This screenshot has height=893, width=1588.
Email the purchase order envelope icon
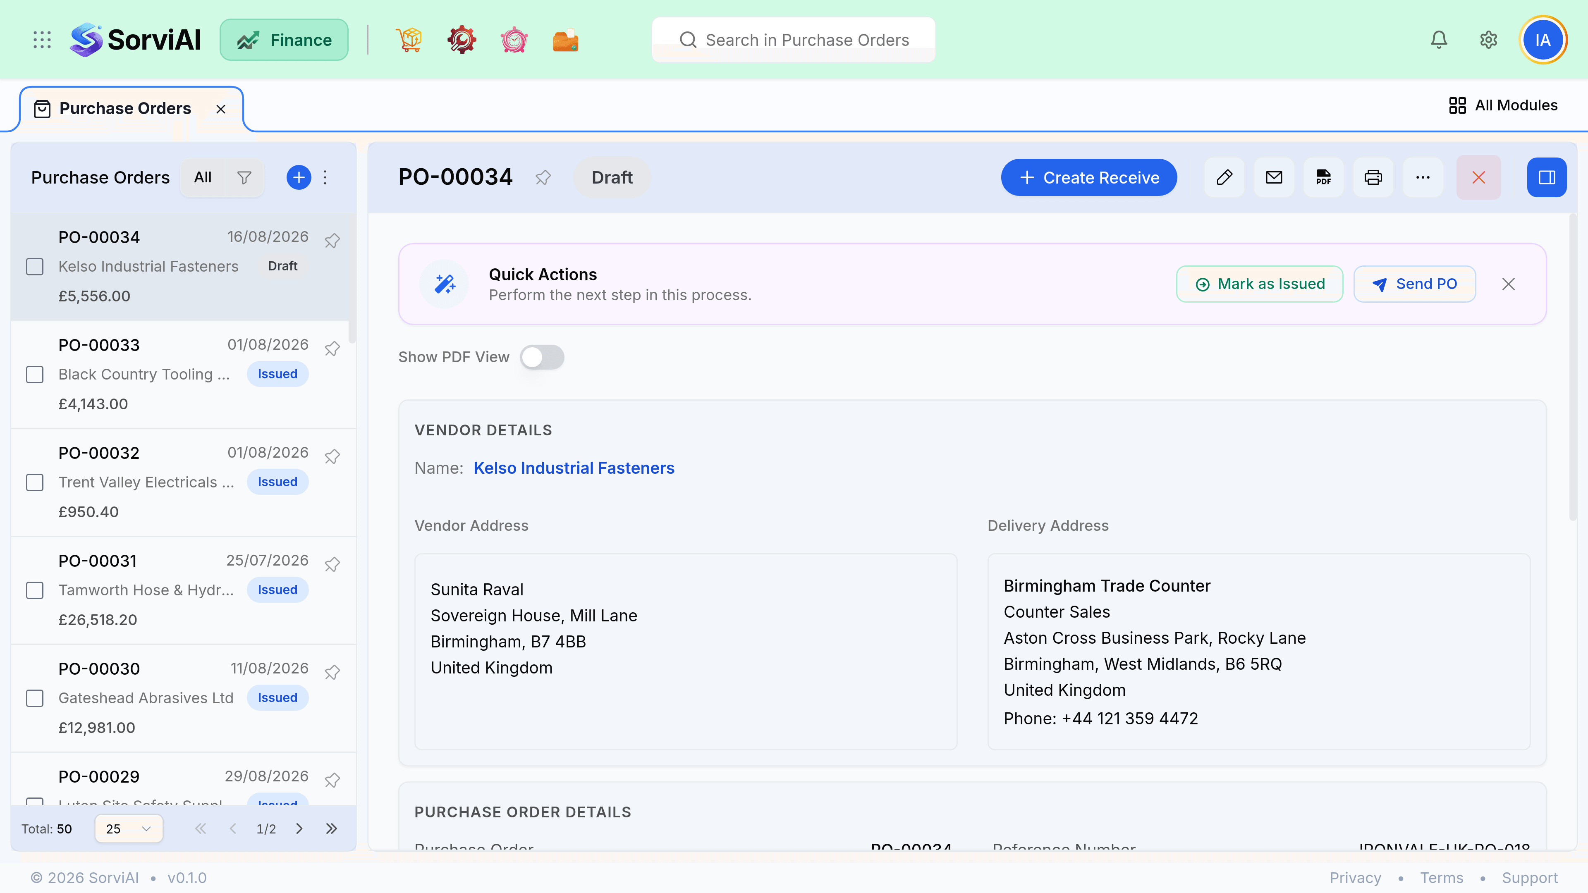click(x=1274, y=177)
